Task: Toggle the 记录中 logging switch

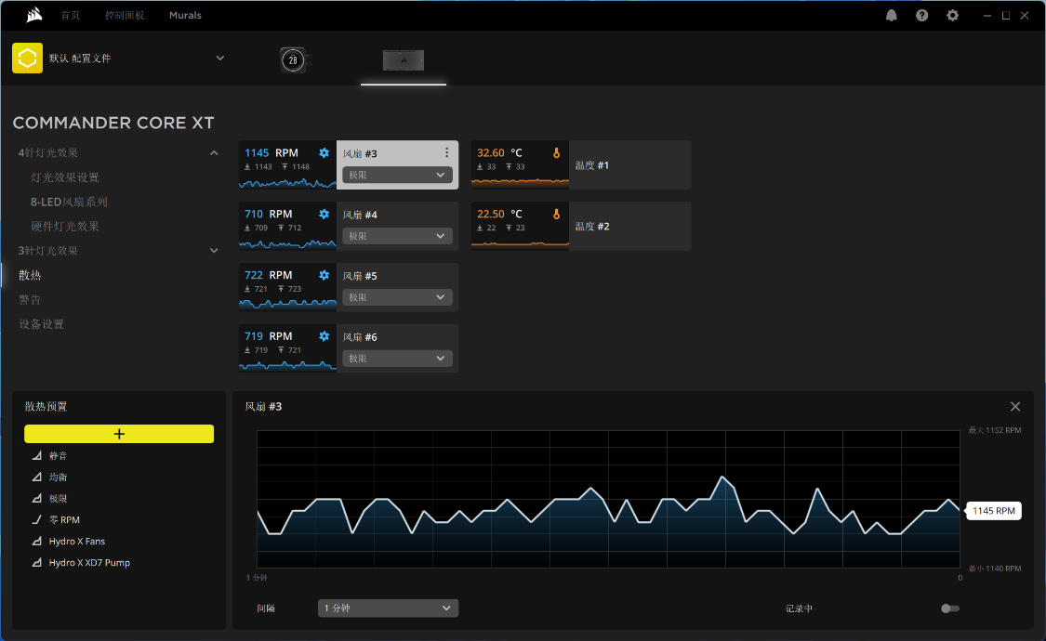Action: (x=950, y=608)
